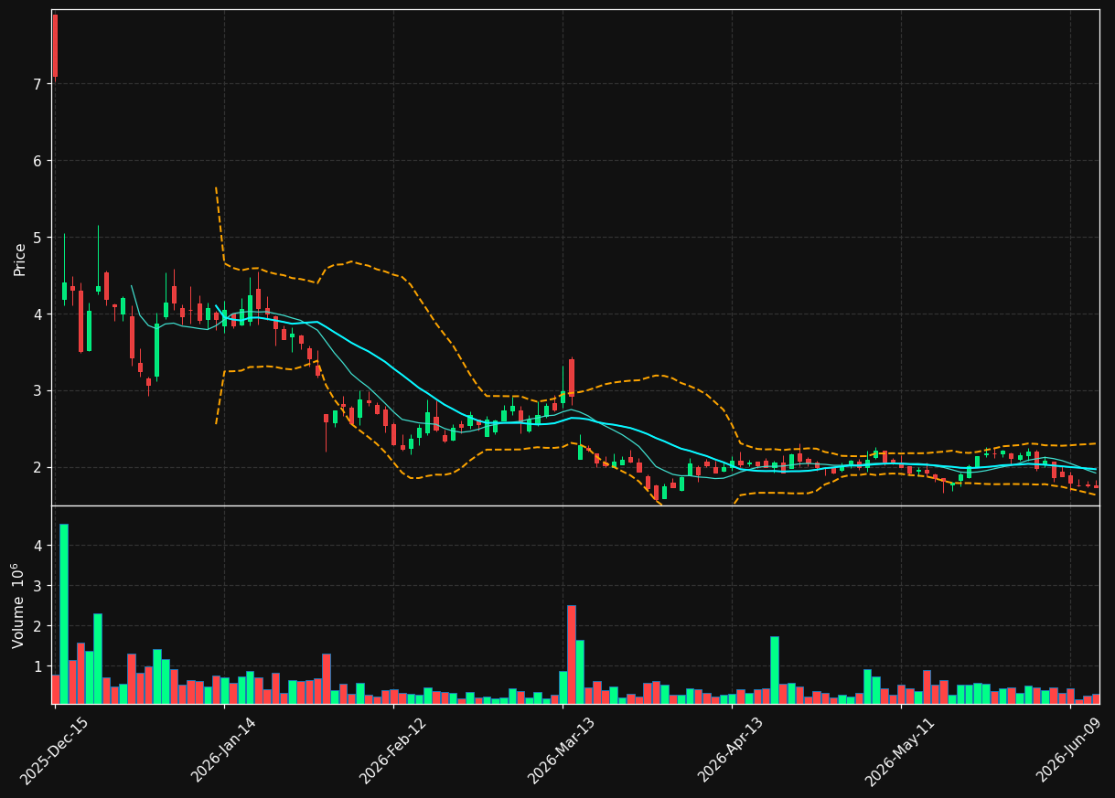The width and height of the screenshot is (1115, 798).
Task: Click price axis tick value 7
Action: click(x=37, y=84)
